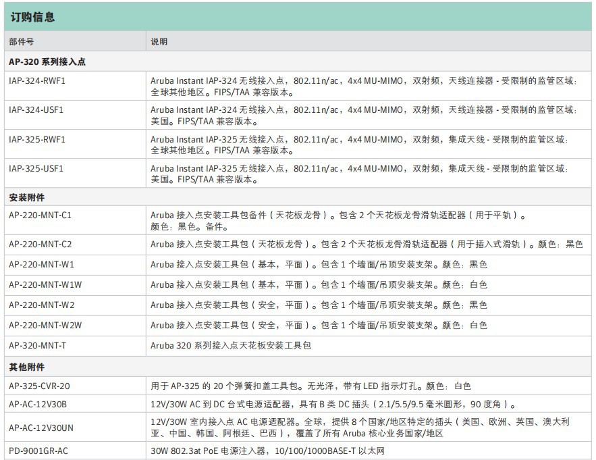Select the 说明 column header
The width and height of the screenshot is (596, 460).
159,42
